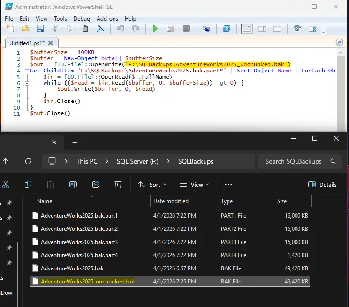Click the Open script folder icon

pos(25,29)
